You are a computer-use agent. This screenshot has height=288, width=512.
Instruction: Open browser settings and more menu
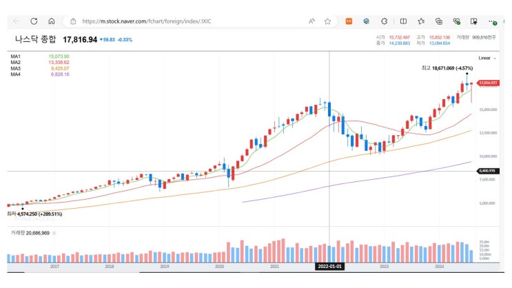coord(492,21)
